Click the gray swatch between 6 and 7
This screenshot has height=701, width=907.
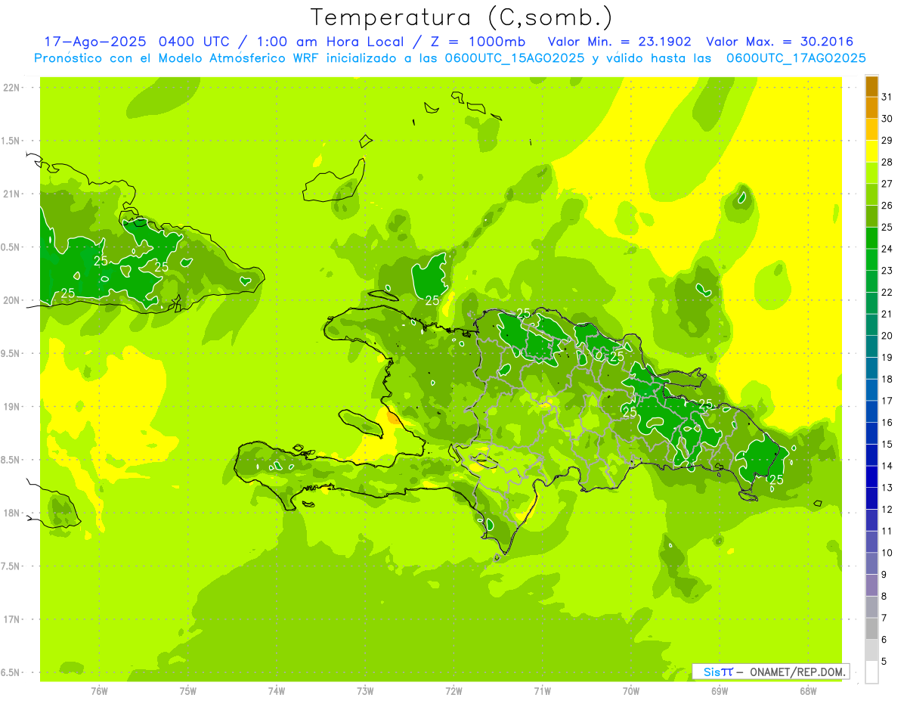tap(871, 628)
